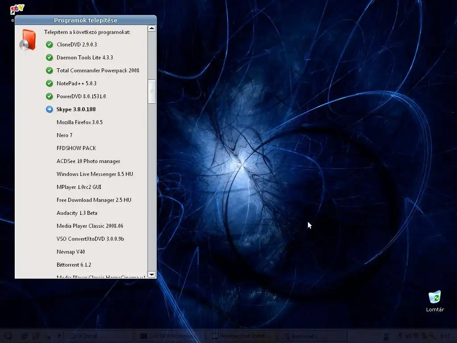Select the bold Skype 3.8.0.188 entry
Viewport: 457px width, 343px height.
tap(76, 109)
